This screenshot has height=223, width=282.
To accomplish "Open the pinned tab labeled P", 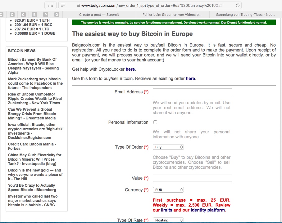I will coord(46,15).
